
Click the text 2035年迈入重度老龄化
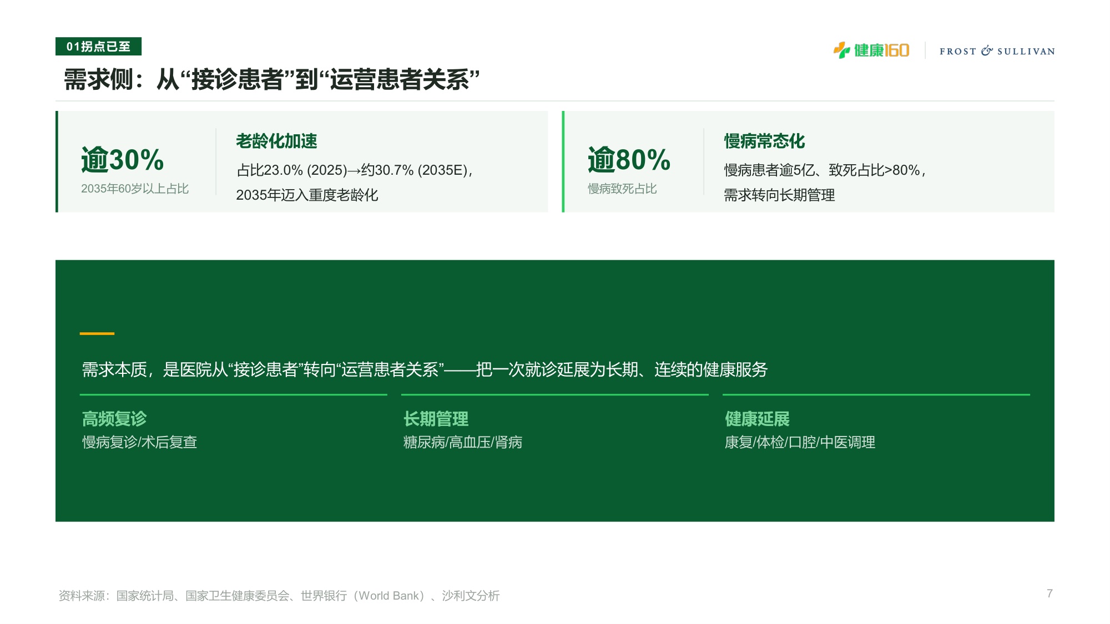click(x=307, y=195)
